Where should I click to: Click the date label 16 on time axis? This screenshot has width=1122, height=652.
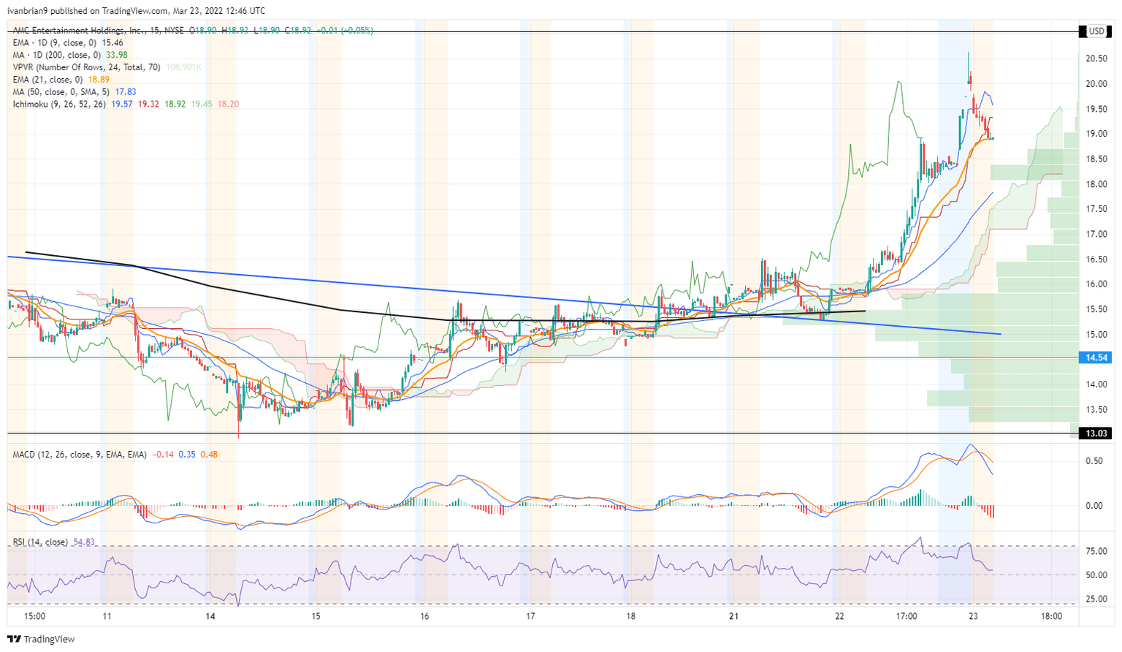click(424, 617)
